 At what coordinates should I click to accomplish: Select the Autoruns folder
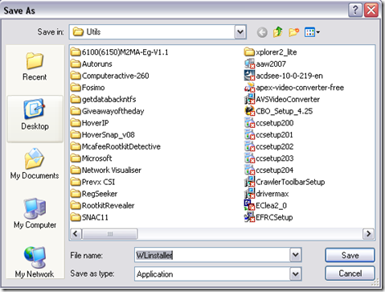coord(92,64)
